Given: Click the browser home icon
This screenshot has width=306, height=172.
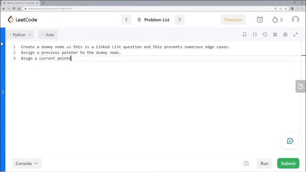Looking at the screenshot, I should coord(19,9).
